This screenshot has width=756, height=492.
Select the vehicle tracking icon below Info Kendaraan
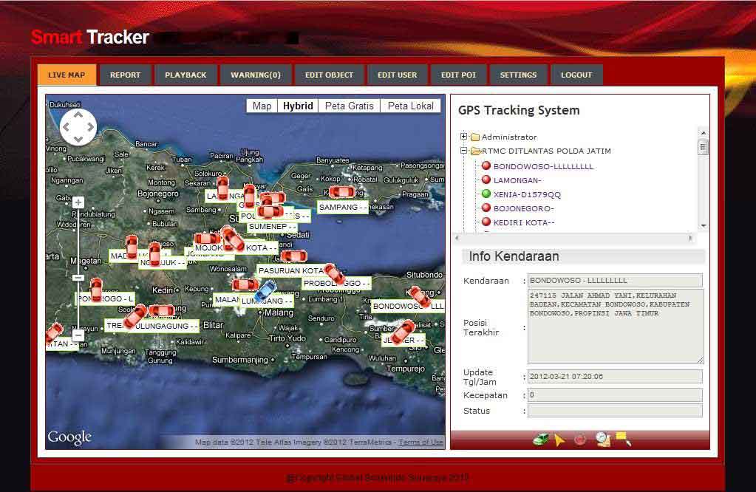539,437
